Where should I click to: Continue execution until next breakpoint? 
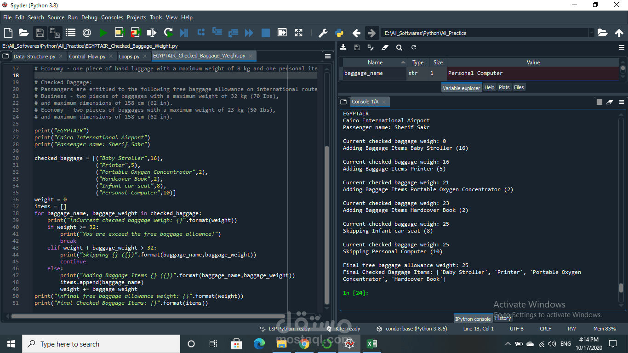[249, 33]
